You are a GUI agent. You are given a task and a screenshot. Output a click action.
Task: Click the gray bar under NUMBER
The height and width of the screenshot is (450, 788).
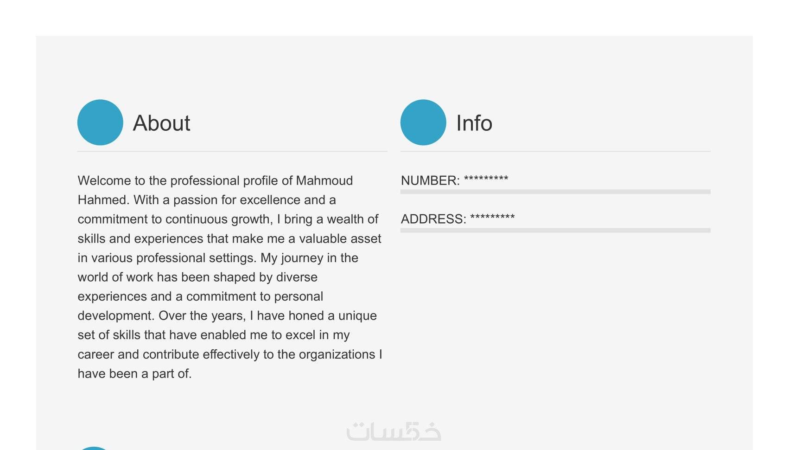[x=555, y=192]
